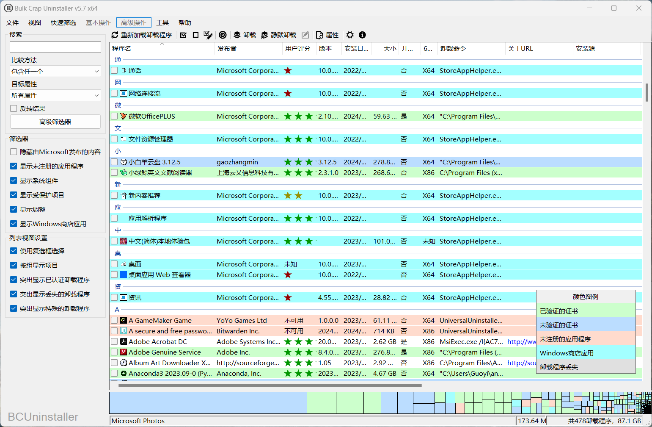This screenshot has width=652, height=427.
Task: Click the 微软OfficePLUS app icon
Action: (124, 116)
